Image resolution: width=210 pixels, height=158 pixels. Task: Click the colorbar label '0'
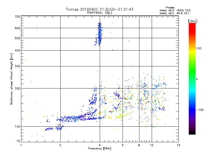click(197, 79)
